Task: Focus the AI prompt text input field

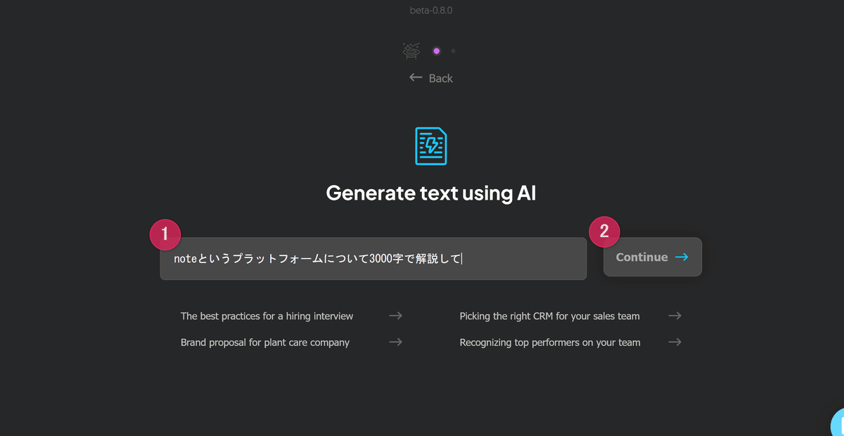Action: [373, 259]
